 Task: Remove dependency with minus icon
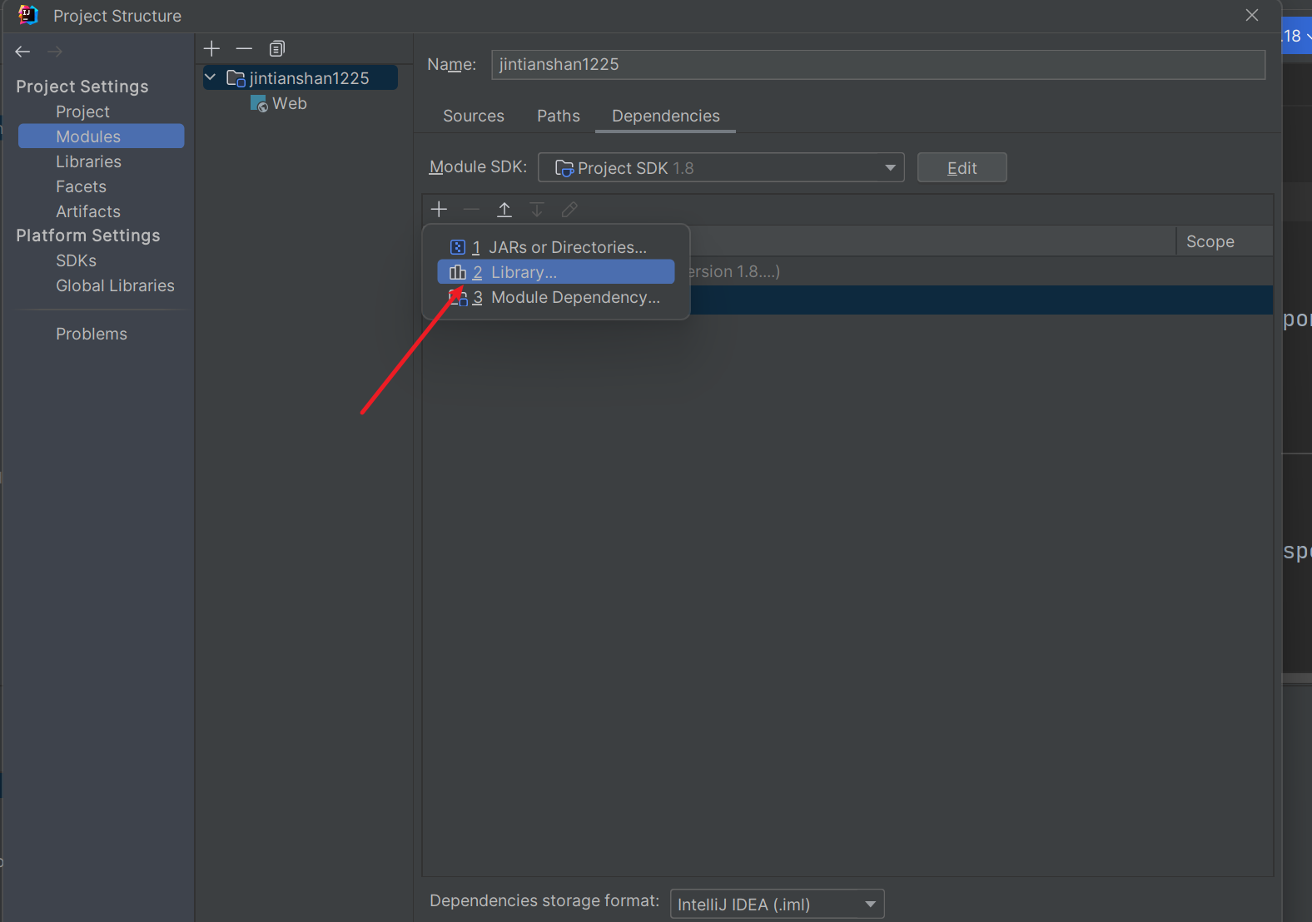click(471, 209)
